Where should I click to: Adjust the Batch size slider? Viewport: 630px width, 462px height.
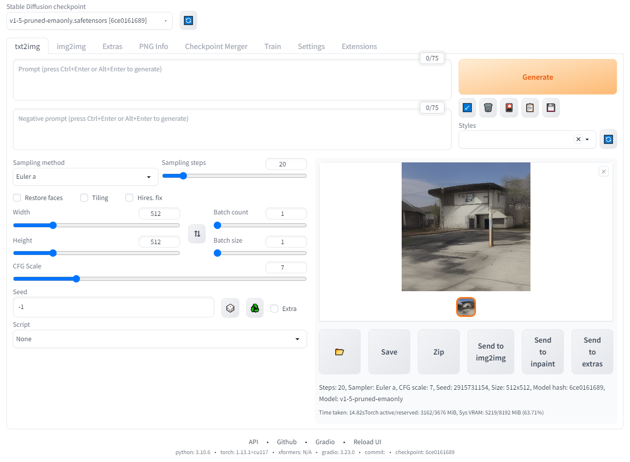260,253
